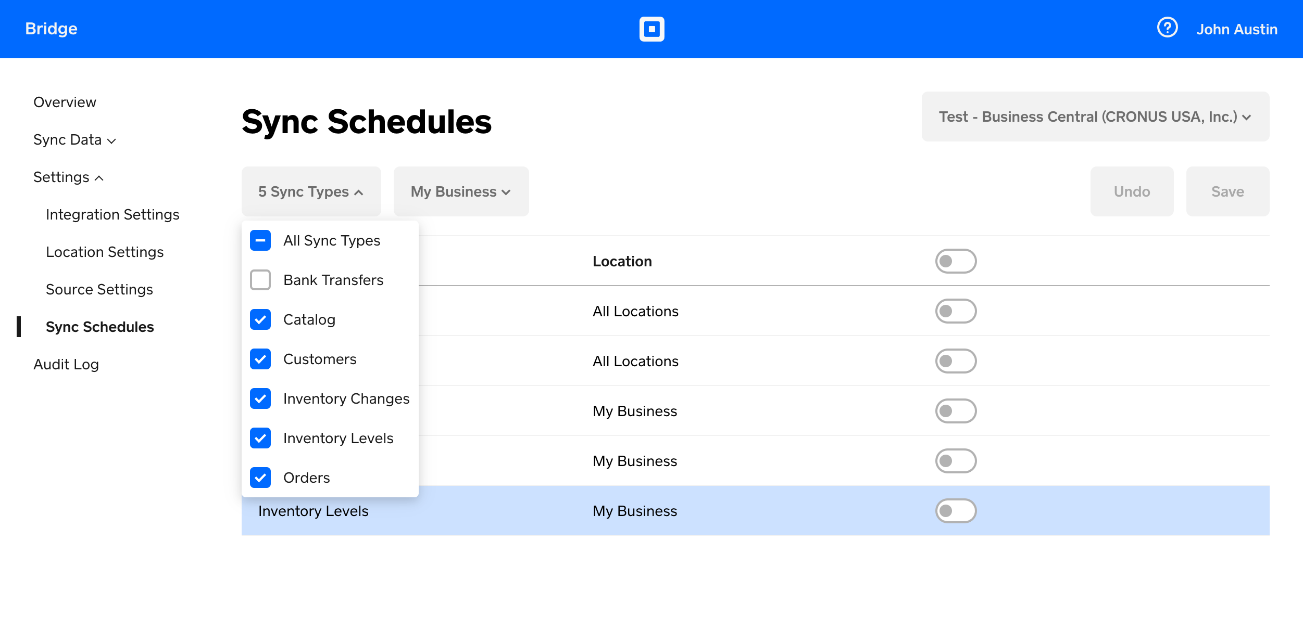Click the Square logo icon in header
Viewport: 1303px width, 644px height.
point(651,29)
